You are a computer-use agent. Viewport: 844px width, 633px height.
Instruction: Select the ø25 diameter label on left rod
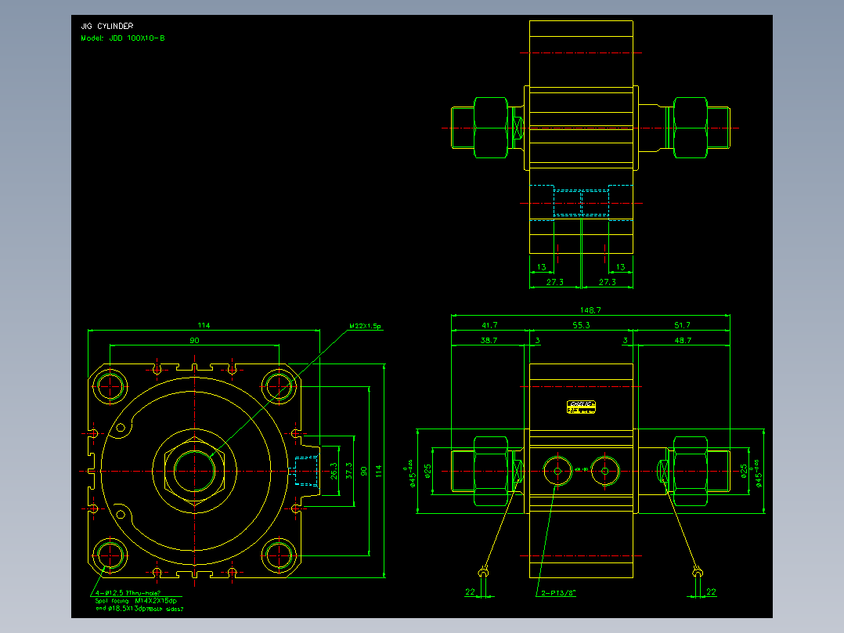[x=428, y=471]
